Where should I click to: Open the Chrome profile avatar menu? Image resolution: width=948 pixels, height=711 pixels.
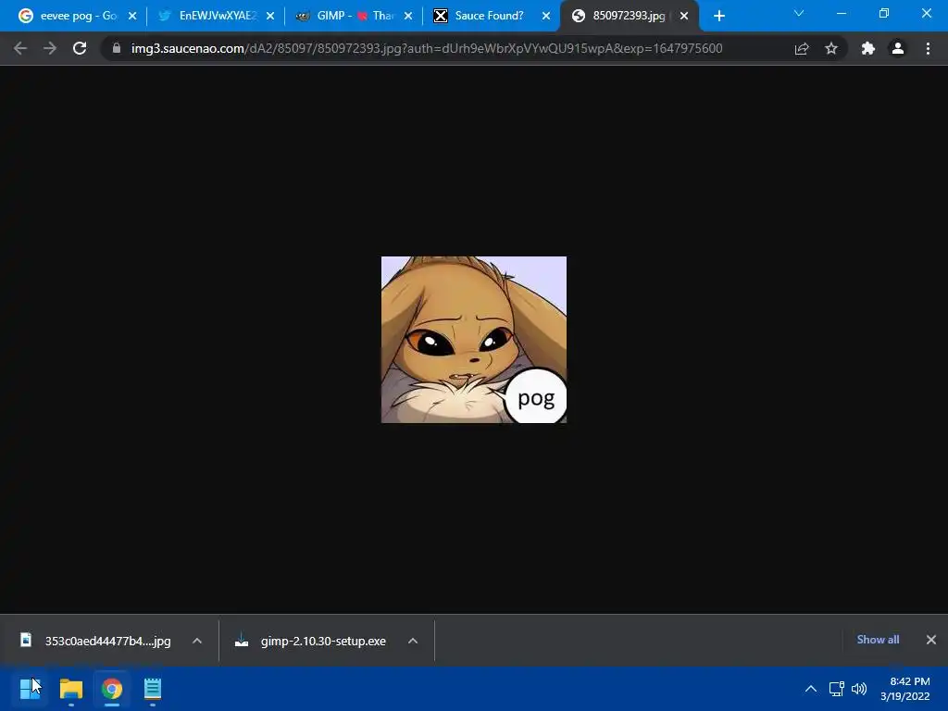[898, 48]
